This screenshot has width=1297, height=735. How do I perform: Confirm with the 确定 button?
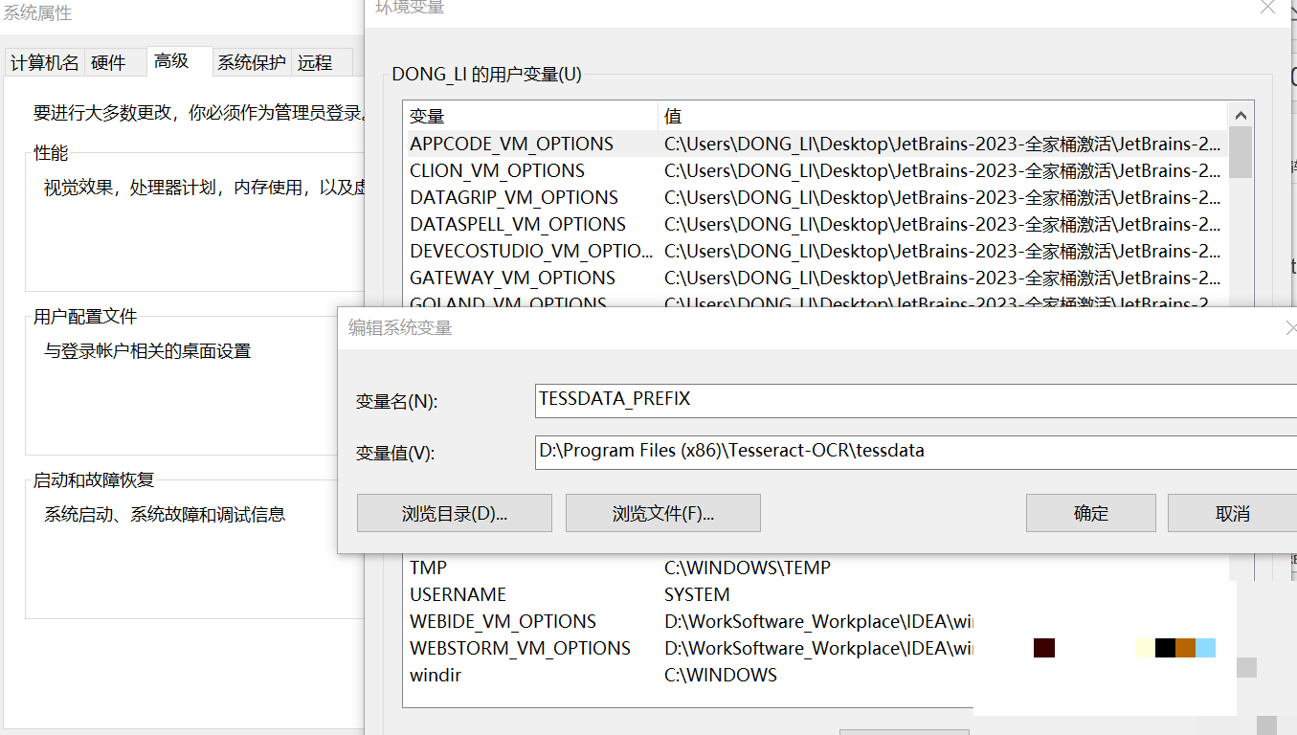(1090, 513)
